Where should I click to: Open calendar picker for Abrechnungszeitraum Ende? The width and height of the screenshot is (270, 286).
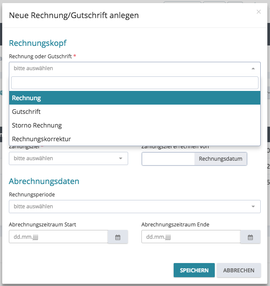(x=250, y=237)
